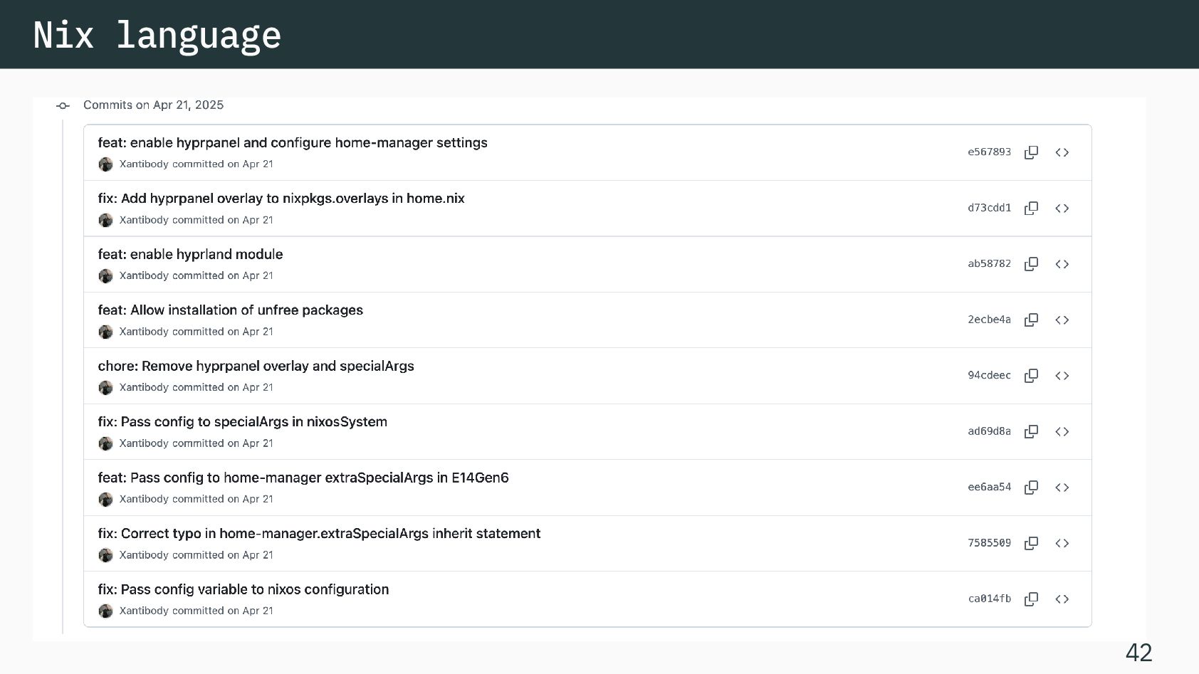Click commit hash 7585509
Screen dimensions: 1199x674
[989, 543]
